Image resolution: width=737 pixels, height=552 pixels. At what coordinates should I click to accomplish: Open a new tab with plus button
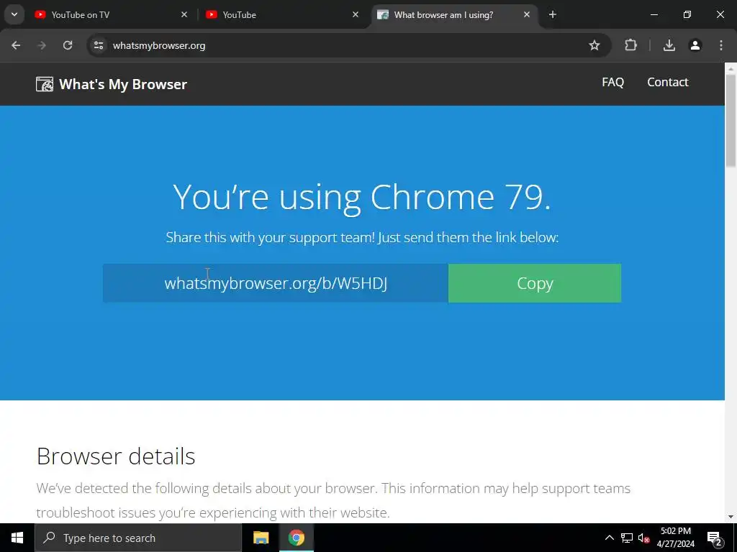(x=553, y=14)
